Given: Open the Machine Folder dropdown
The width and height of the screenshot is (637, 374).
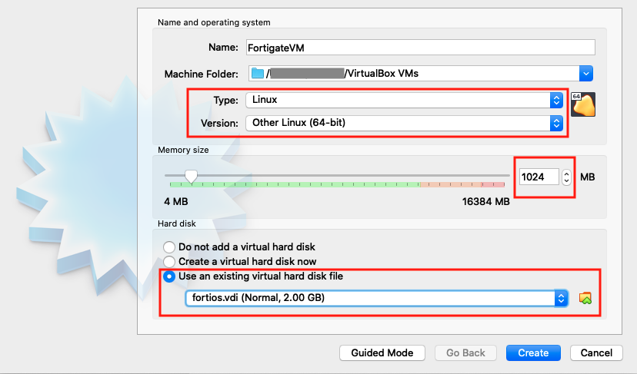Looking at the screenshot, I should tap(585, 74).
